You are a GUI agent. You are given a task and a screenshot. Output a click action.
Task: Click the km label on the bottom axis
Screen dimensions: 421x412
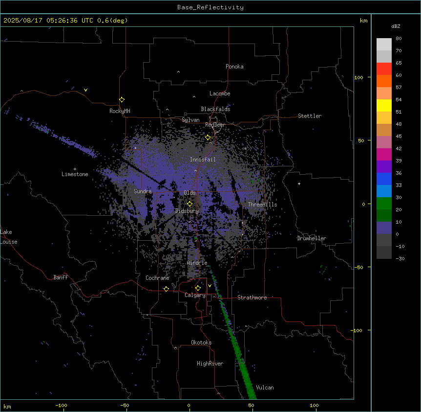pos(7,406)
